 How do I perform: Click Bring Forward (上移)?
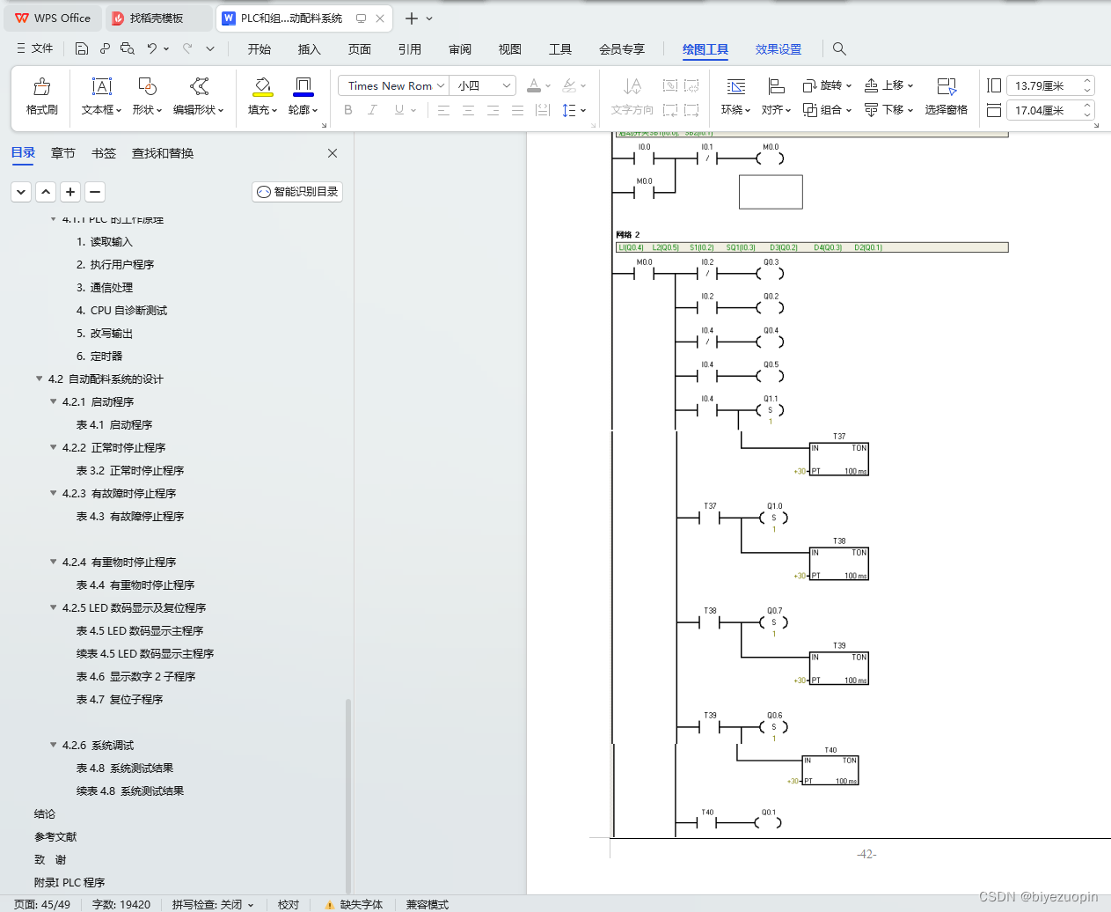[x=888, y=85]
